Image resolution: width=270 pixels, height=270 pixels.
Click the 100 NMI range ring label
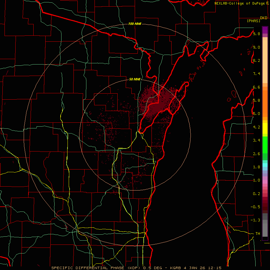(x=135, y=24)
